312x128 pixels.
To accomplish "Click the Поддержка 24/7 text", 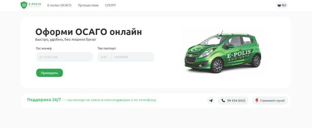I will pyautogui.click(x=44, y=100).
